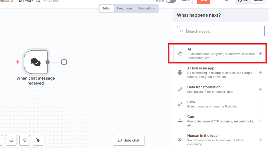Screen dimensions: 269x148
Task: Tidy up workflow with broom icon
Action: [38, 140]
